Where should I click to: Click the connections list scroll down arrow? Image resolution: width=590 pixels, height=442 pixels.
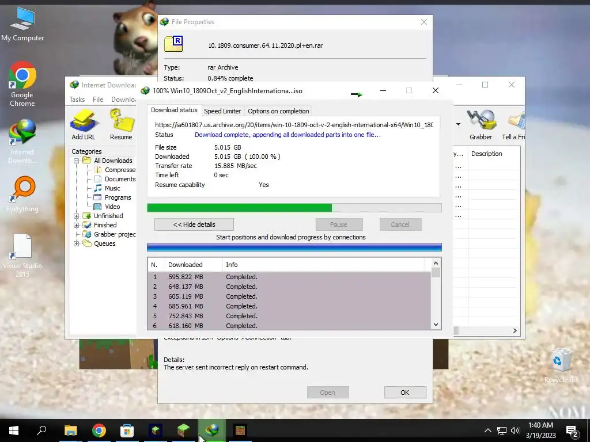click(x=436, y=325)
